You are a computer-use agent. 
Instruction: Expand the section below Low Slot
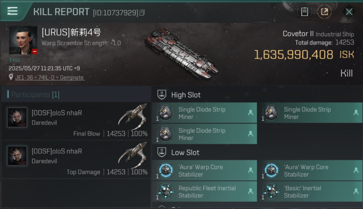pyautogui.click(x=162, y=207)
